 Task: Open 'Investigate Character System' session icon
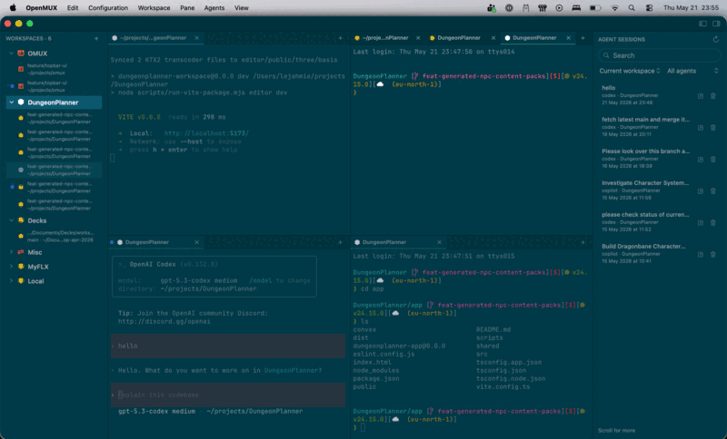coord(701,191)
